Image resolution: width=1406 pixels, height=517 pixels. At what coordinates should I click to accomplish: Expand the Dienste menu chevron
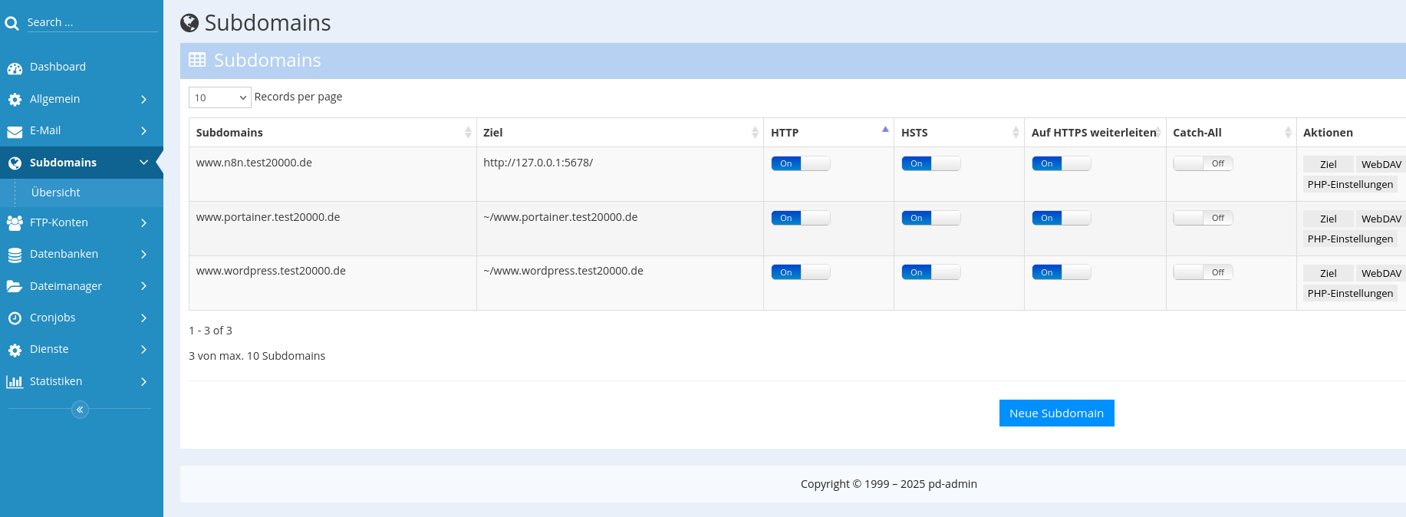pyautogui.click(x=143, y=350)
